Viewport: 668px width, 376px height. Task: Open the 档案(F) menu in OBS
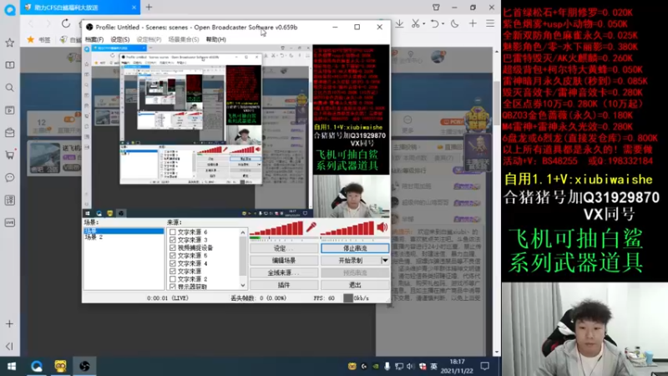(x=94, y=39)
